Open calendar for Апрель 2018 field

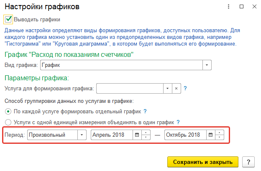pos(137,135)
